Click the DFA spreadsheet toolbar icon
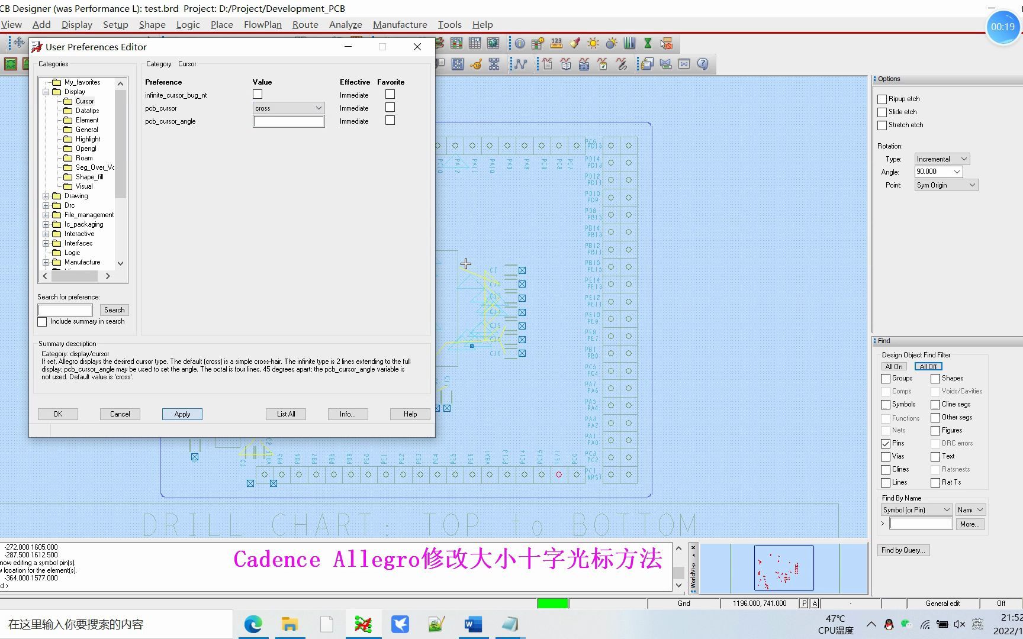This screenshot has height=639, width=1023. pos(536,43)
